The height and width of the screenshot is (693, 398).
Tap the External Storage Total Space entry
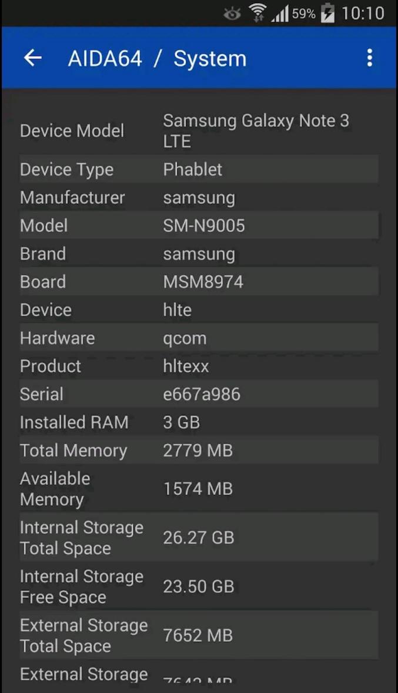pos(199,635)
